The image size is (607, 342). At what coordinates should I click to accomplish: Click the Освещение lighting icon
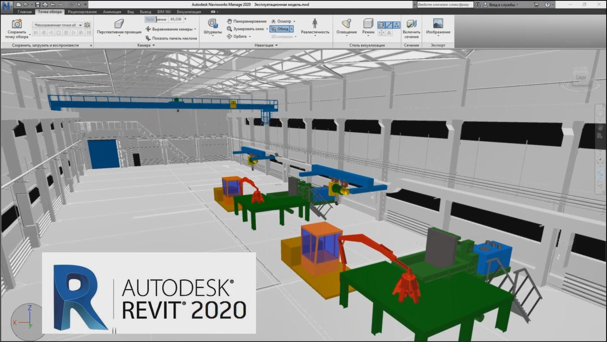(346, 24)
